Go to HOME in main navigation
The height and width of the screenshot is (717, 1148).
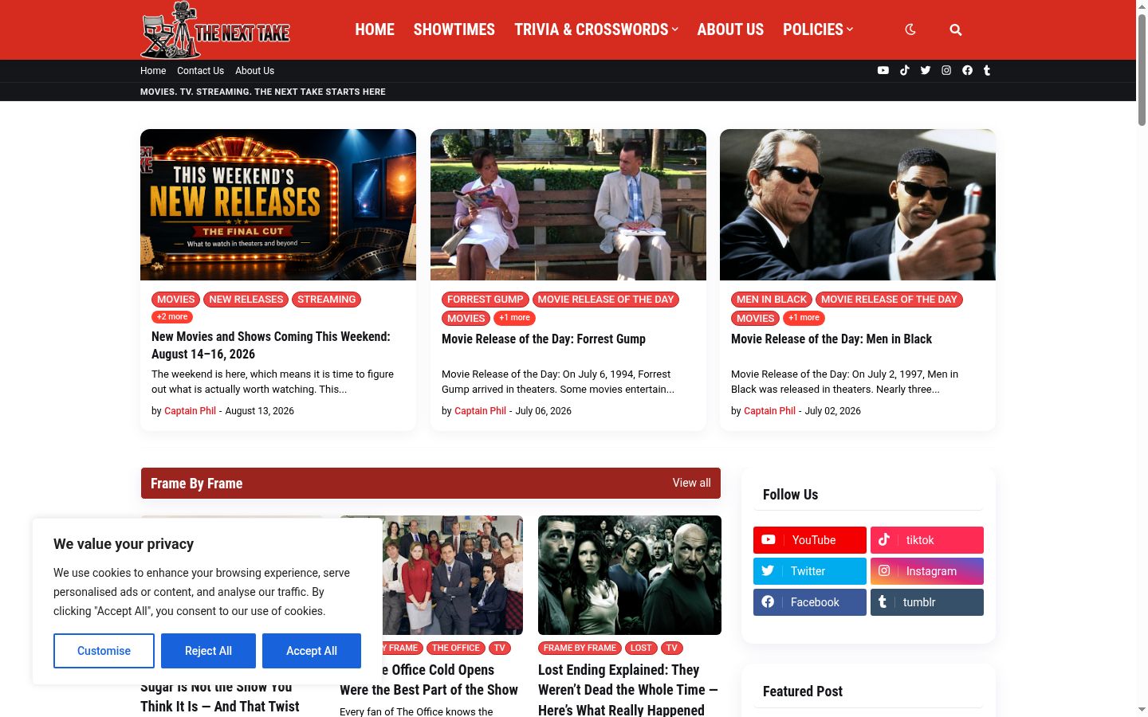point(375,29)
